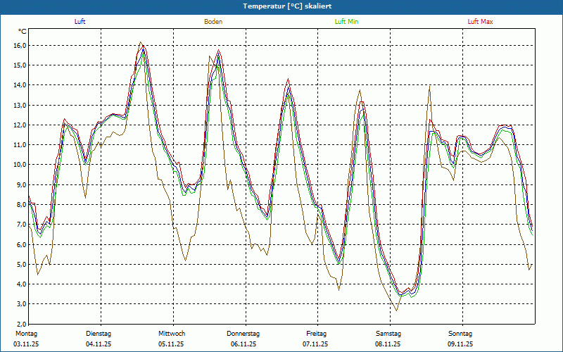Select the 'Montag' day label

tap(26, 333)
